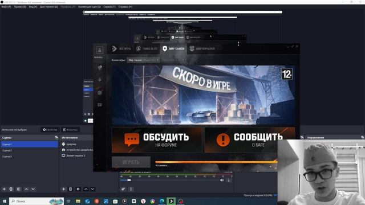Open Microsoft Edge from taskbar
The height and width of the screenshot is (205, 365).
point(162,201)
